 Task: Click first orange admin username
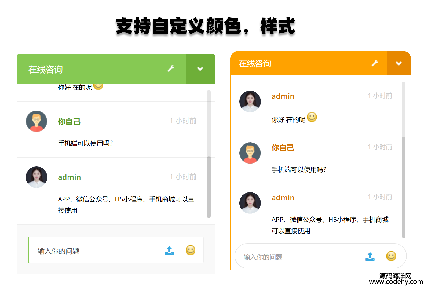283,96
